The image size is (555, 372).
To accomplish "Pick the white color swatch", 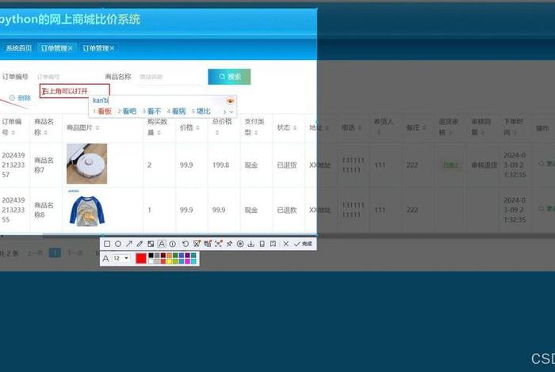I will (151, 261).
